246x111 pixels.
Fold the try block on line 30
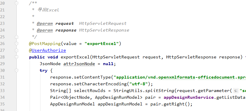tap(16, 70)
